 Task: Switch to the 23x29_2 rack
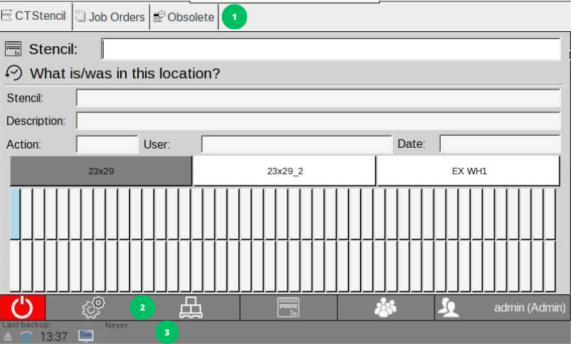(284, 171)
